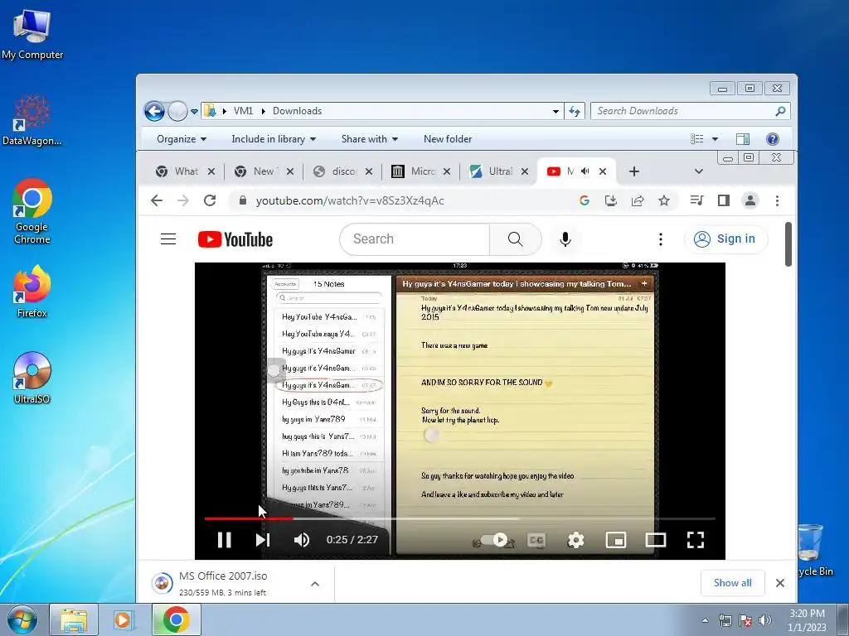The height and width of the screenshot is (636, 849).
Task: Open the Recycle Bin on desktop
Action: pos(814,550)
